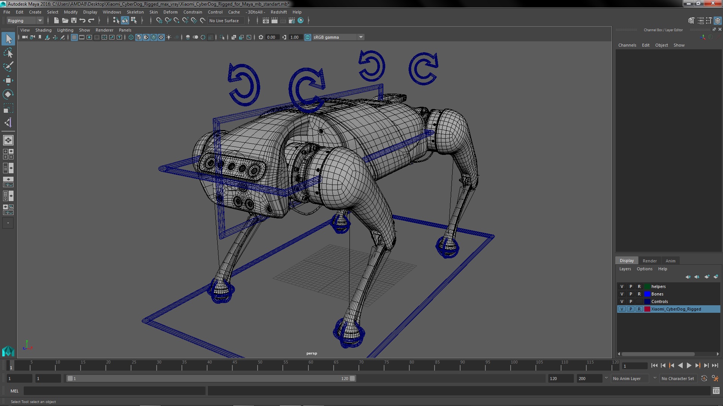Viewport: 723px width, 406px height.
Task: Click Select by component type icon
Action: [x=134, y=21]
